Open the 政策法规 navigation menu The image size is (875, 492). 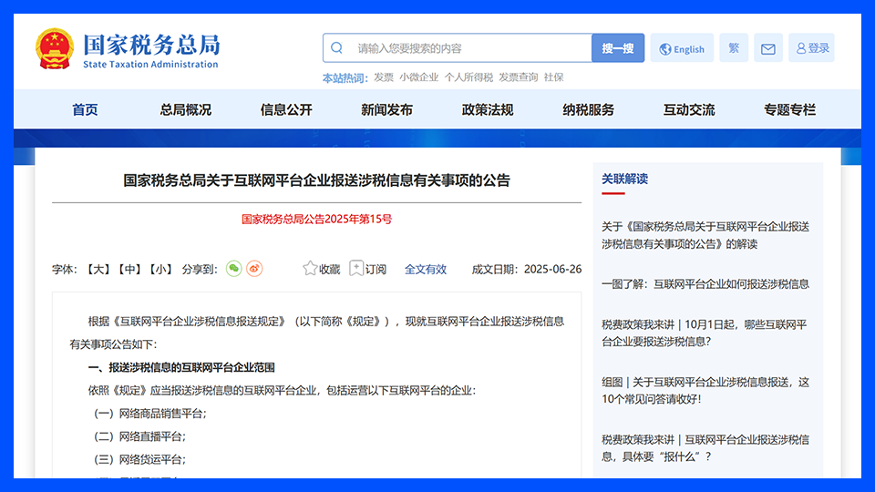tap(488, 109)
